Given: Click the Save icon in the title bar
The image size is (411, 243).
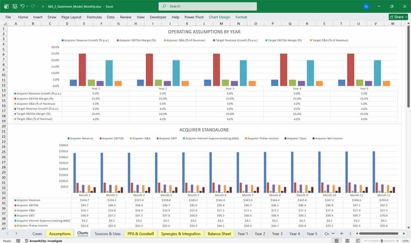Looking at the screenshot, I should 15,6.
